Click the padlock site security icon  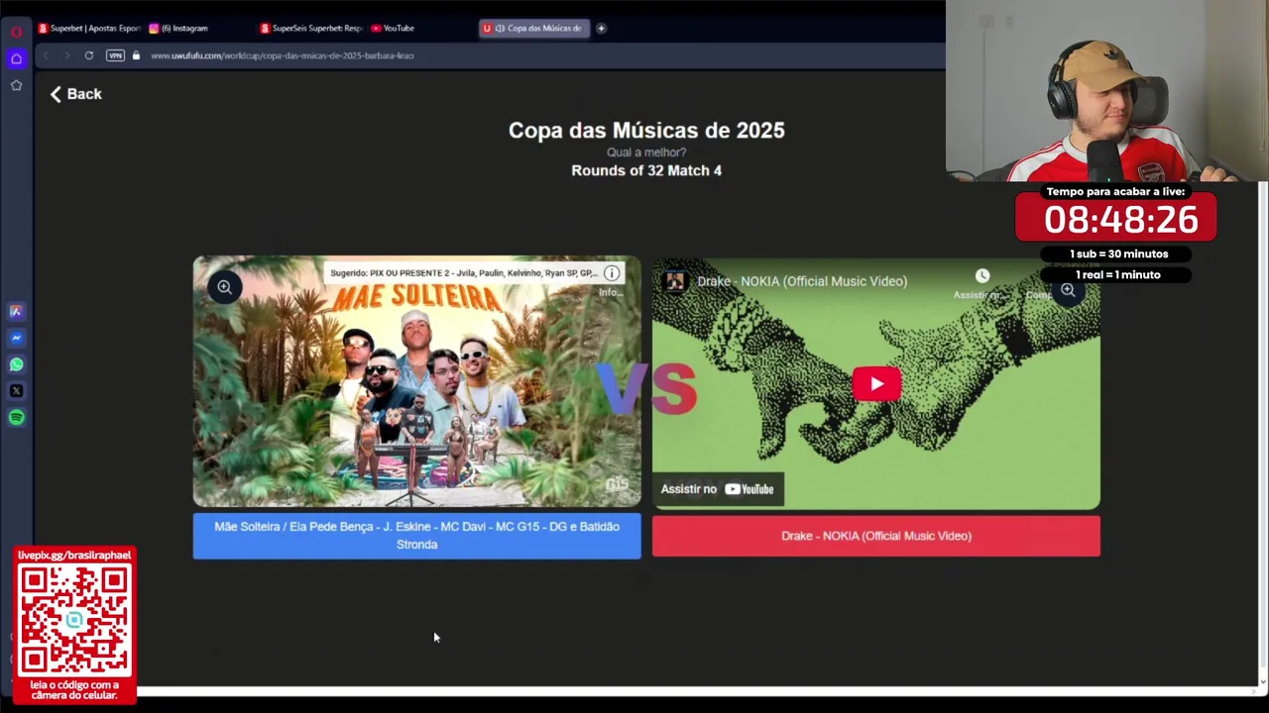(x=136, y=55)
